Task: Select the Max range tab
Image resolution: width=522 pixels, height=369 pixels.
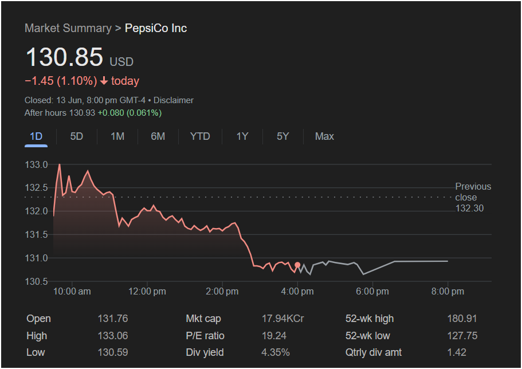Action: tap(324, 136)
